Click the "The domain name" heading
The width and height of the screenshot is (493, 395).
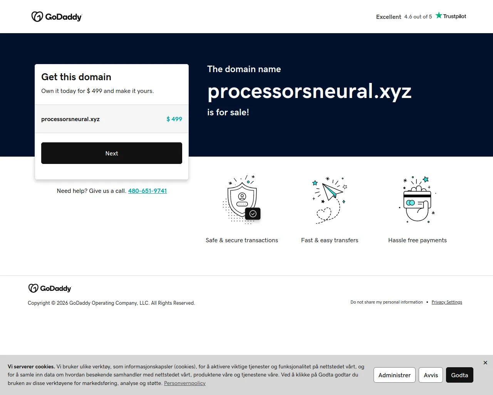244,69
